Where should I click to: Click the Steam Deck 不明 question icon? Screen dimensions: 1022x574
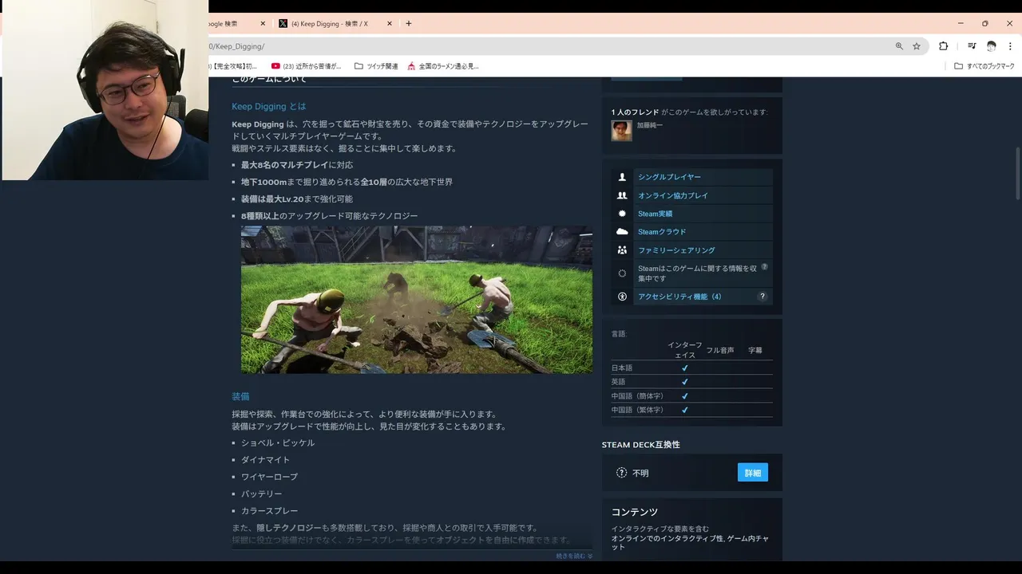(622, 473)
